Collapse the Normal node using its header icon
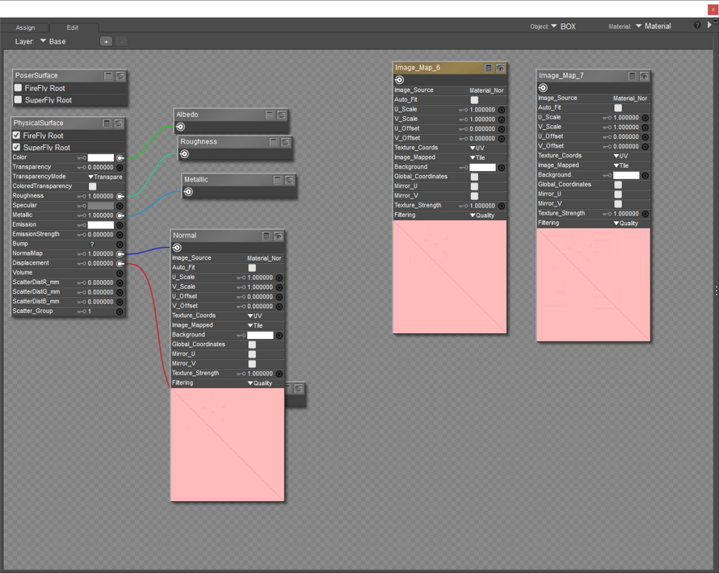Screen dimensions: 719x573 coord(266,236)
